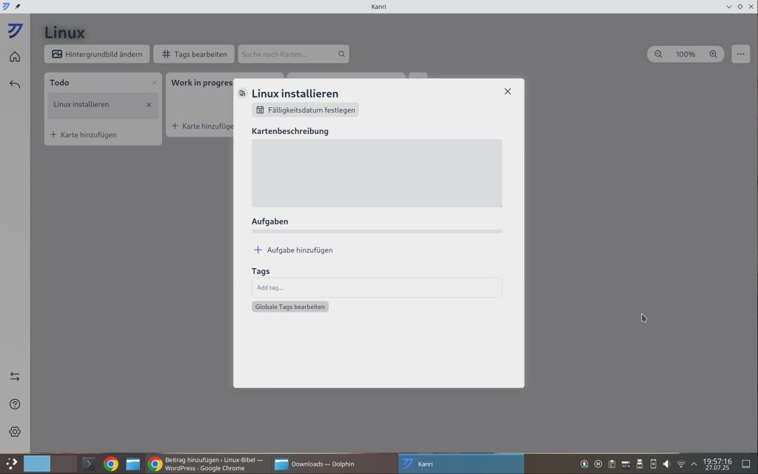Open the pinned file manager taskbar icon
758x474 pixels.
(x=133, y=464)
